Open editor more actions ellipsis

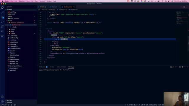[x=187, y=7]
